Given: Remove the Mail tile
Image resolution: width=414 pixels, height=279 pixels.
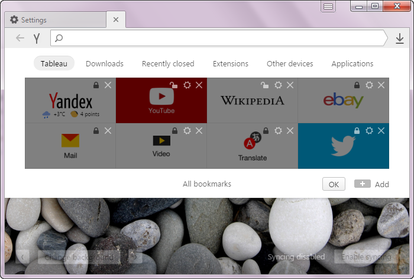Looking at the screenshot, I should coord(108,131).
